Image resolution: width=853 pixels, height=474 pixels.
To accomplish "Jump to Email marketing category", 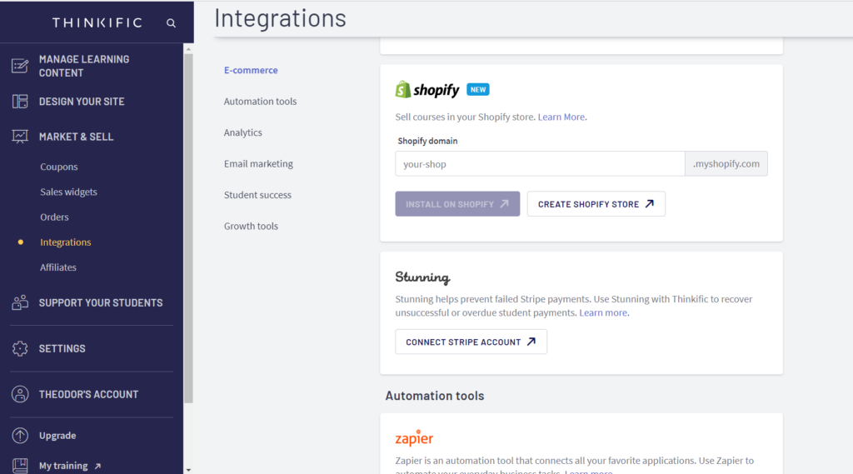I will 258,164.
